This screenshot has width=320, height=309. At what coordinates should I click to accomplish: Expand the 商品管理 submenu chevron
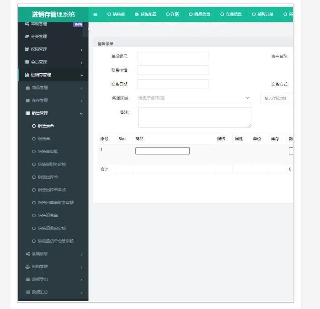(x=82, y=88)
